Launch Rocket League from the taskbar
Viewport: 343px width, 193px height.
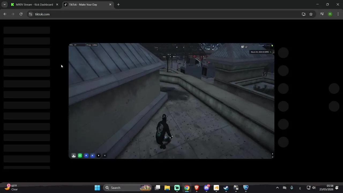point(246,188)
